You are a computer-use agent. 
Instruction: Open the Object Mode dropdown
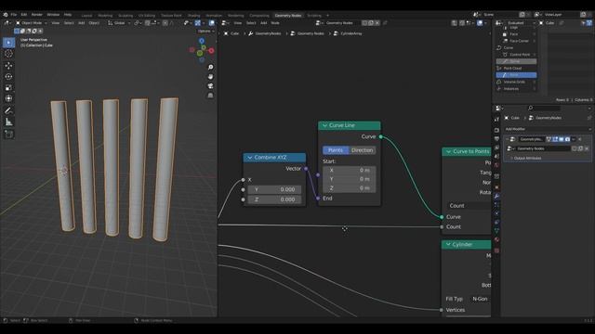31,23
